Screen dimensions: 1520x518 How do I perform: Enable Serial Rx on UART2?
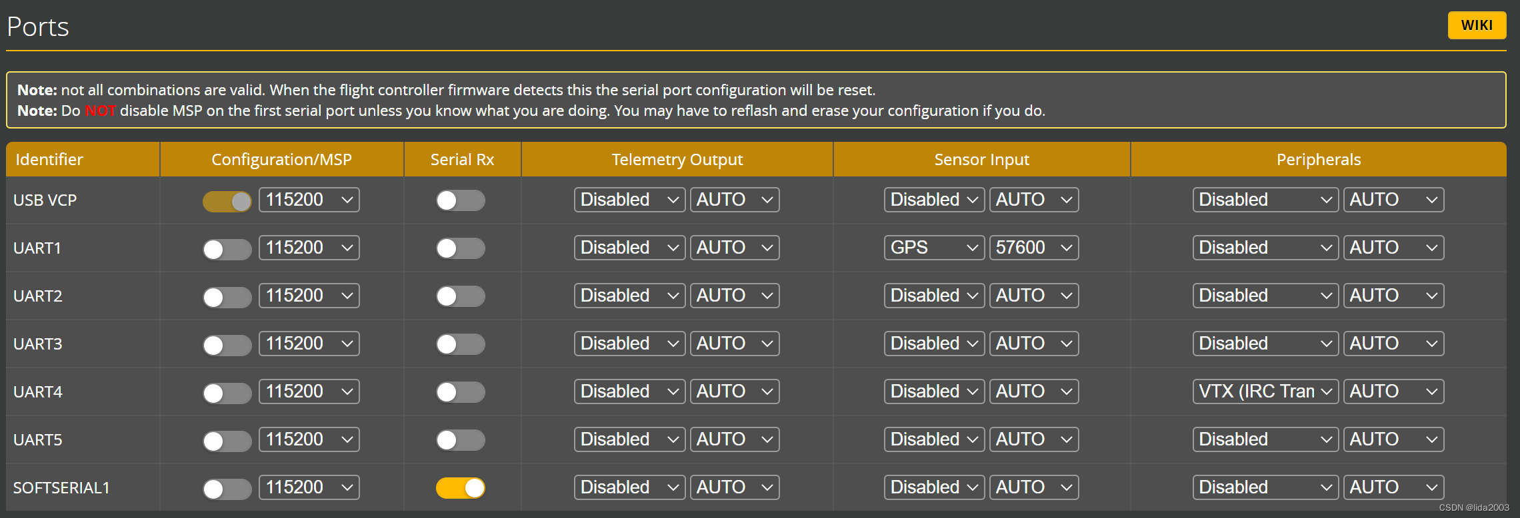460,296
